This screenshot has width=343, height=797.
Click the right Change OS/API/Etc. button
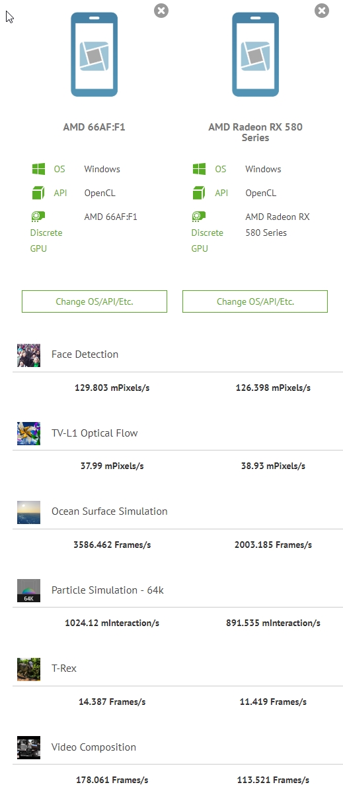[x=255, y=301]
